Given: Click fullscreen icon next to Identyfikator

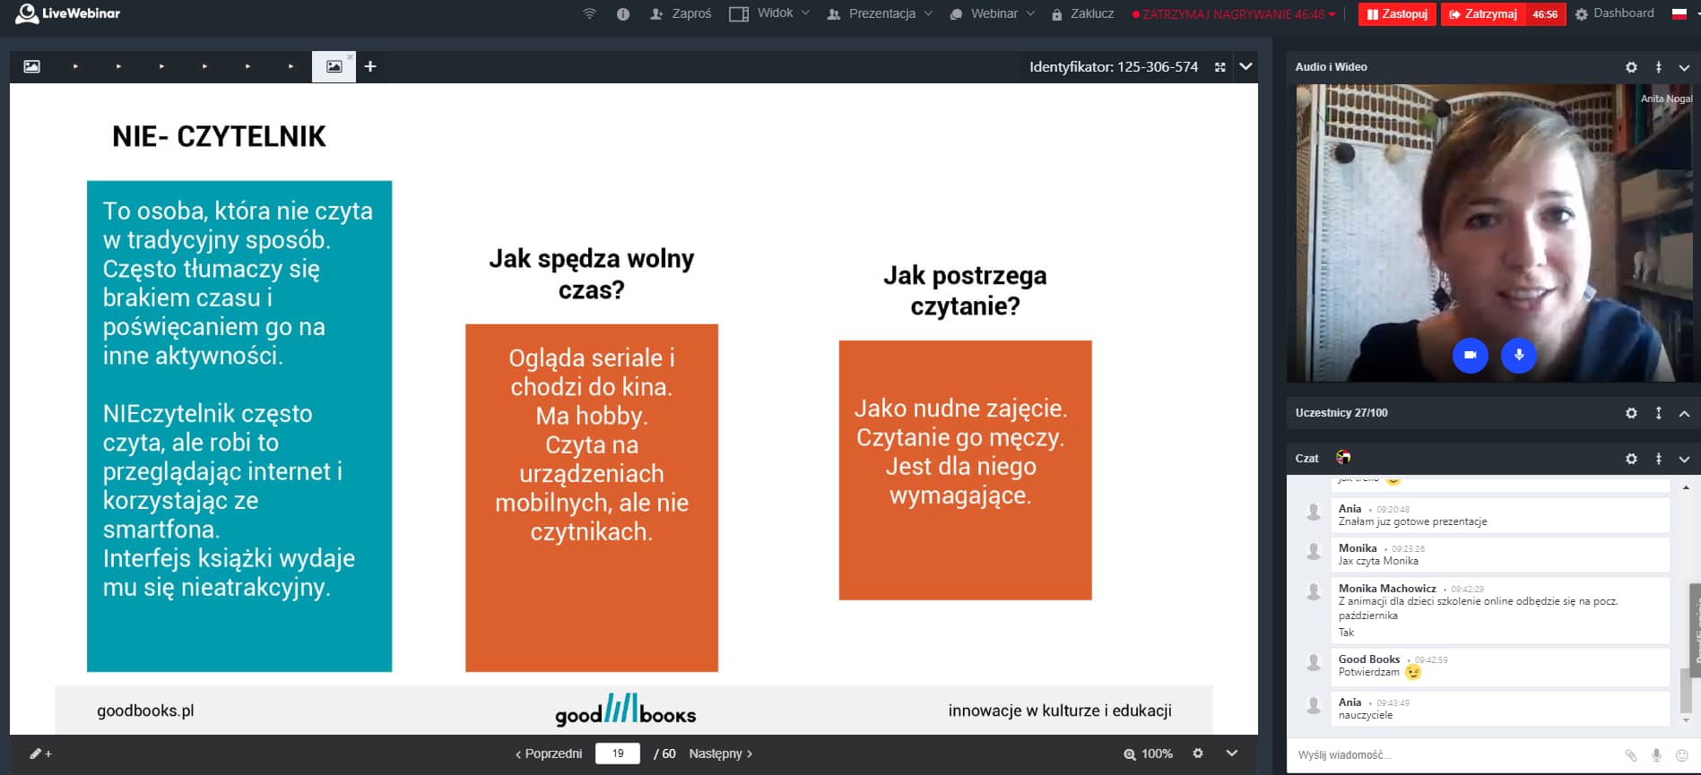Looking at the screenshot, I should (x=1219, y=67).
